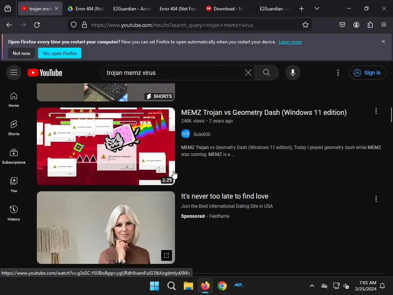Open Firefox extensions puzzle icon
Viewport: 393px width, 295px height.
[370, 25]
